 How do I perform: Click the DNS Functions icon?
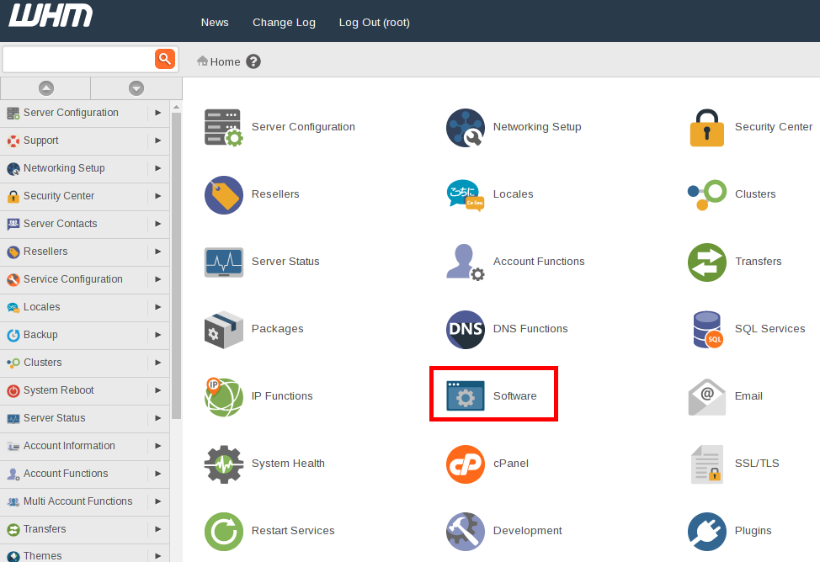pyautogui.click(x=466, y=329)
